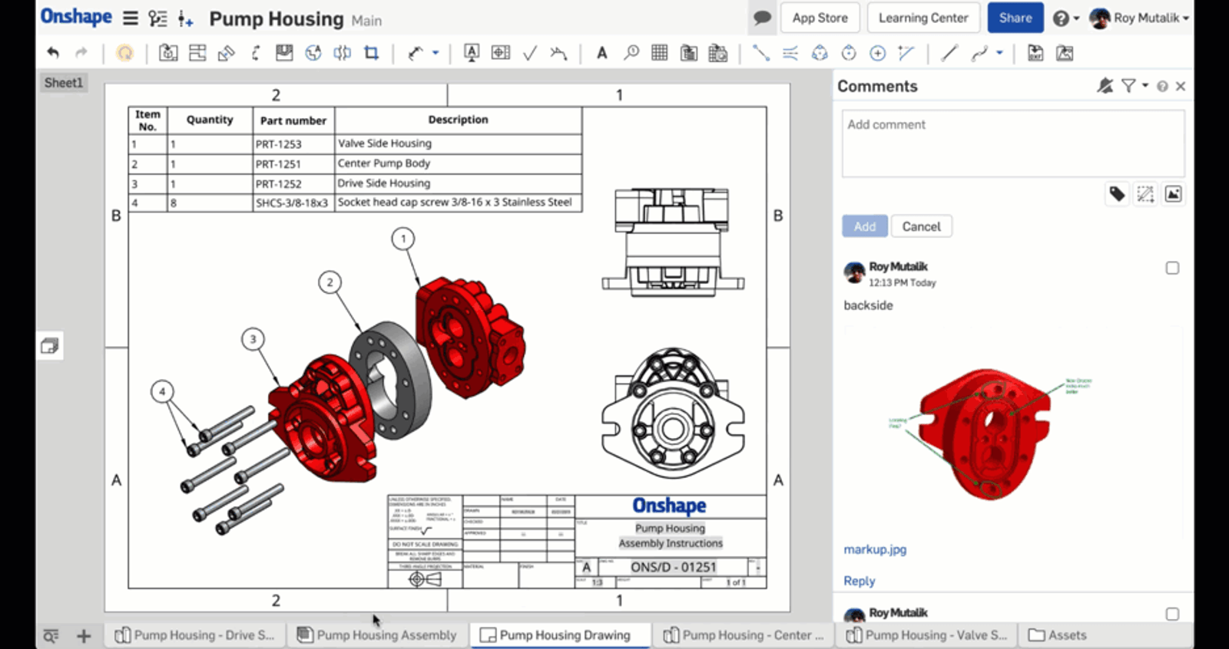
Task: Attach an image using the picture icon
Action: click(x=1173, y=194)
